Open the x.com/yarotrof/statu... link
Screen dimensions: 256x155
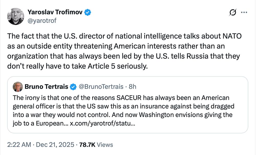pos(102,123)
